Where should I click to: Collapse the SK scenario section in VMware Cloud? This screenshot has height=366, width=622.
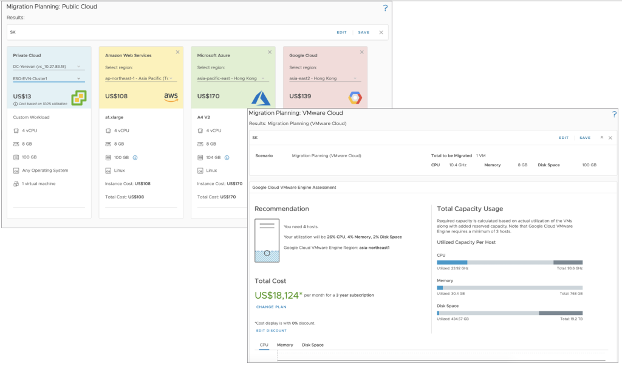click(601, 138)
